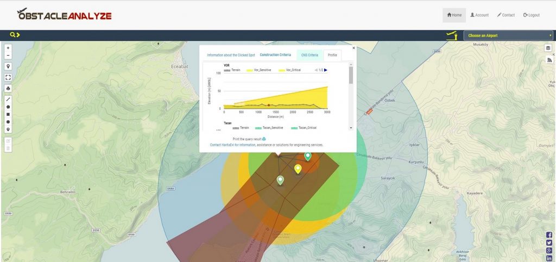This screenshot has height=262, width=556.
Task: Click the yellow map marker pin
Action: [x=298, y=168]
